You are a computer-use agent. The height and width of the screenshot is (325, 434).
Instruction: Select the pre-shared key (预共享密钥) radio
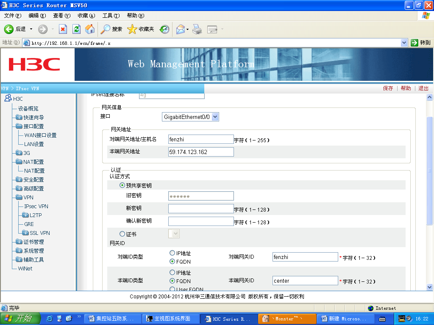pos(122,185)
